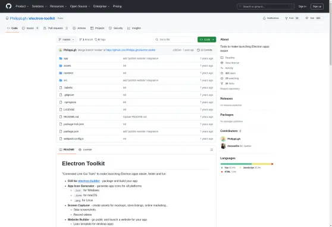Switch to the Security tab
Viewport: 332px width, 227px height.
[x=116, y=28]
